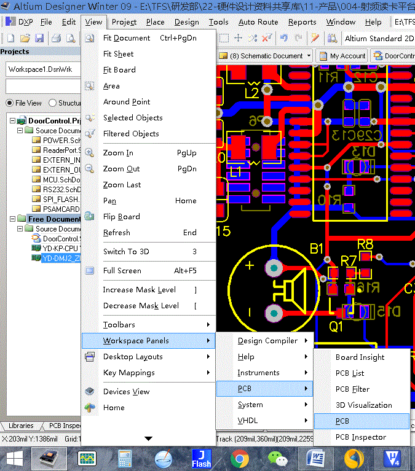
Task: Switch to the PCB Inspector panel tab
Action: click(64, 426)
